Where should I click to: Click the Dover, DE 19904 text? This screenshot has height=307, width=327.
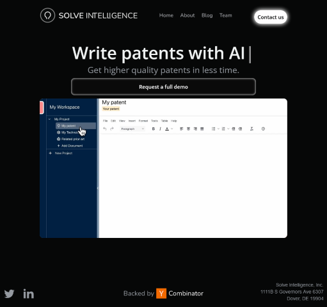[x=305, y=299]
